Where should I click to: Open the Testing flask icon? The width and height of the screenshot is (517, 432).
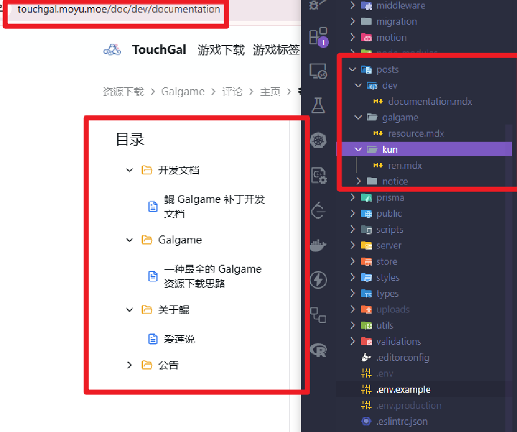tap(318, 105)
